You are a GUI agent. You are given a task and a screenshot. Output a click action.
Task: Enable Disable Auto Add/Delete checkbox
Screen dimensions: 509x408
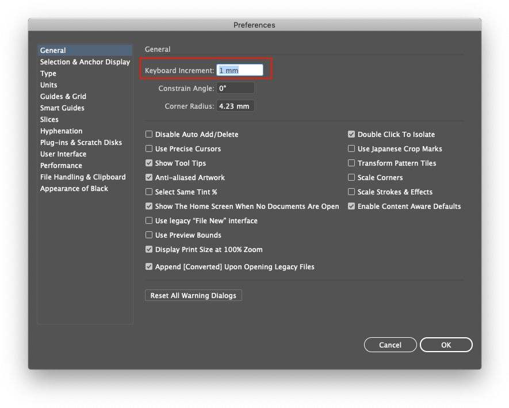point(149,134)
